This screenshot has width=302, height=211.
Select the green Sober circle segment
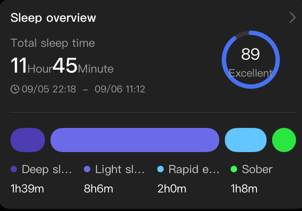pos(284,140)
